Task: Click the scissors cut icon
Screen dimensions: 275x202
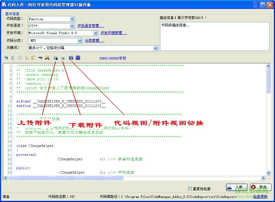Action: point(27,58)
